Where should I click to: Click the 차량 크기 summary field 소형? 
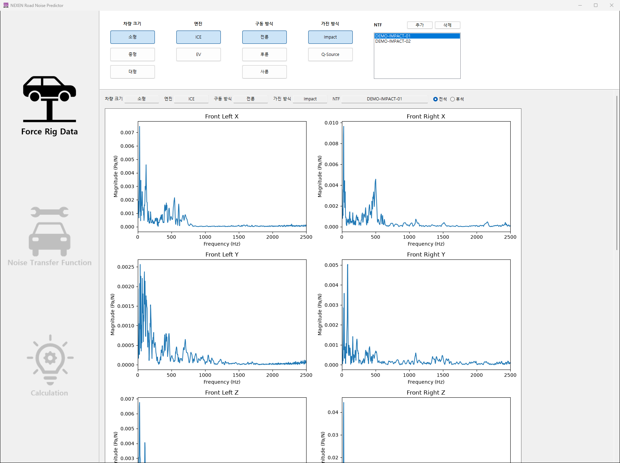tap(142, 99)
